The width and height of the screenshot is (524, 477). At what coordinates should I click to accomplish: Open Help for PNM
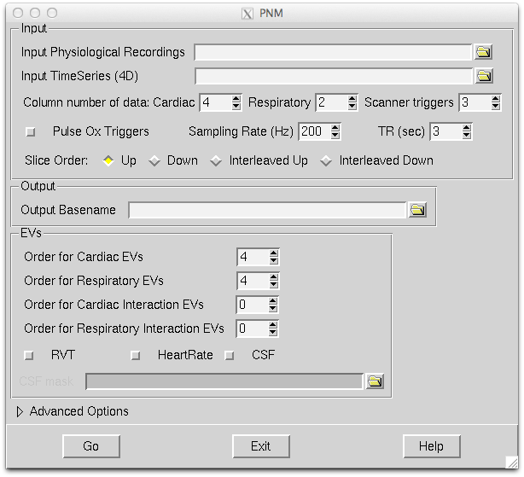click(431, 446)
